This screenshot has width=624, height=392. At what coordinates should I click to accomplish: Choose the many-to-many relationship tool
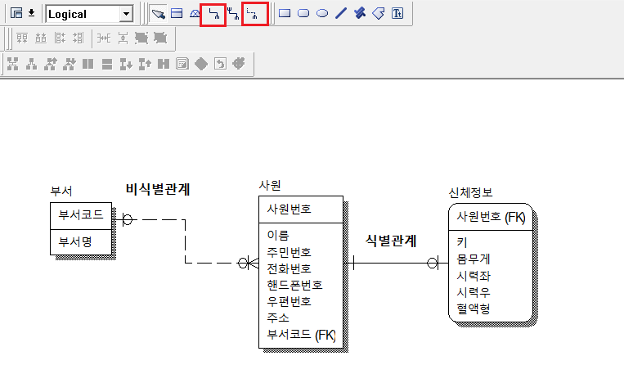233,14
